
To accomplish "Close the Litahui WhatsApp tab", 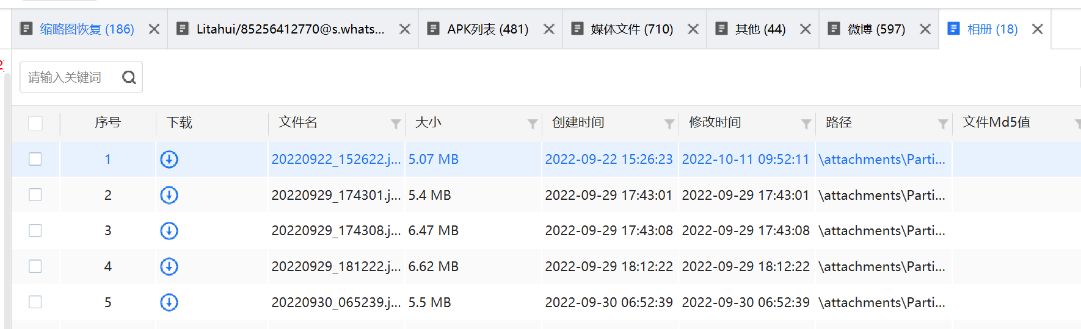I will (x=404, y=29).
